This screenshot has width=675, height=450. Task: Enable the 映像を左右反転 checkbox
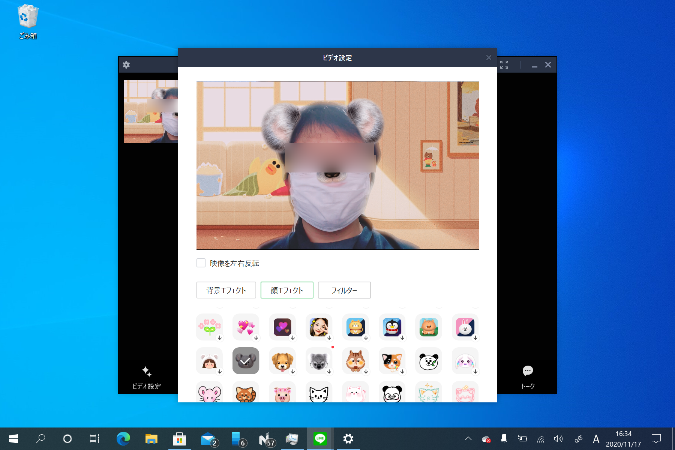click(201, 263)
